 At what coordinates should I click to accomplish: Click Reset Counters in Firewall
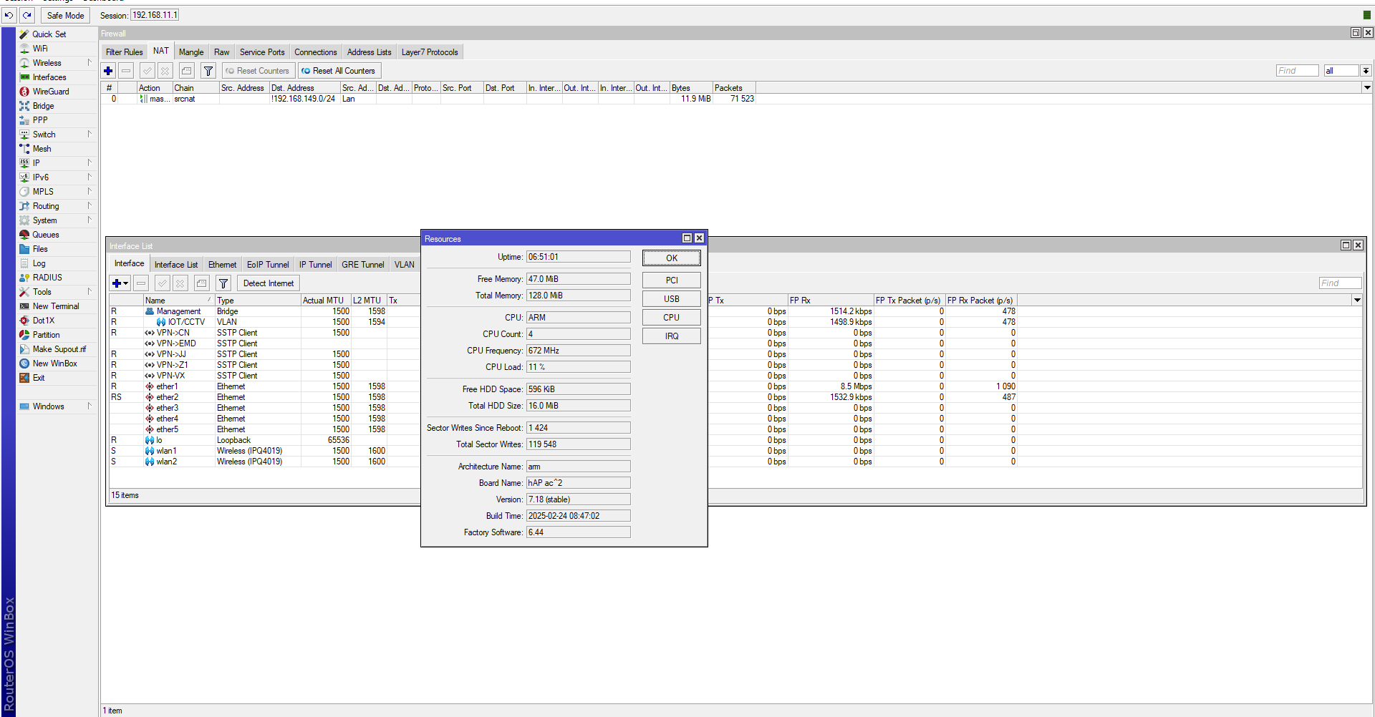(x=258, y=71)
